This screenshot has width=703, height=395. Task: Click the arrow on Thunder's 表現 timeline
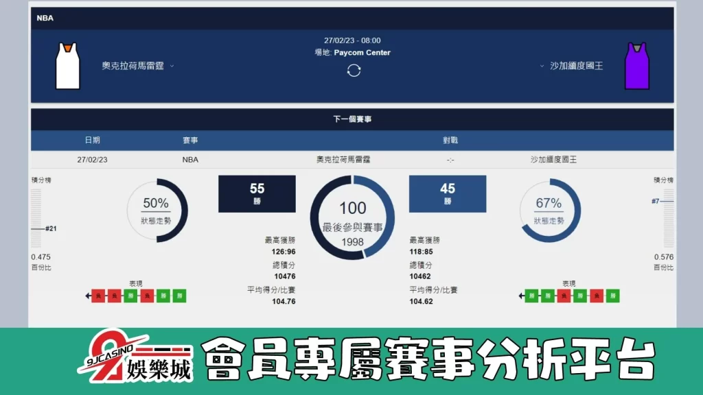coord(88,296)
